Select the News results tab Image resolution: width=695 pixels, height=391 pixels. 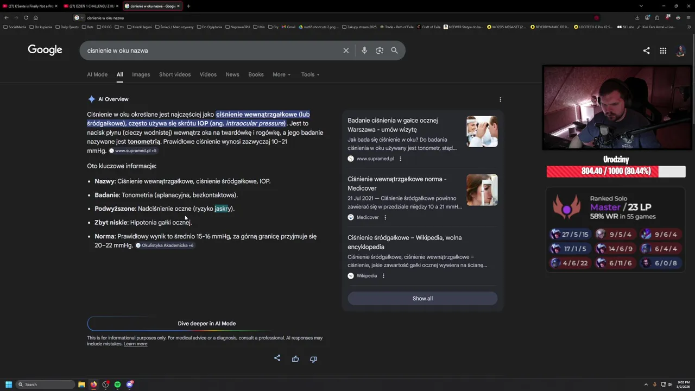[x=232, y=74]
